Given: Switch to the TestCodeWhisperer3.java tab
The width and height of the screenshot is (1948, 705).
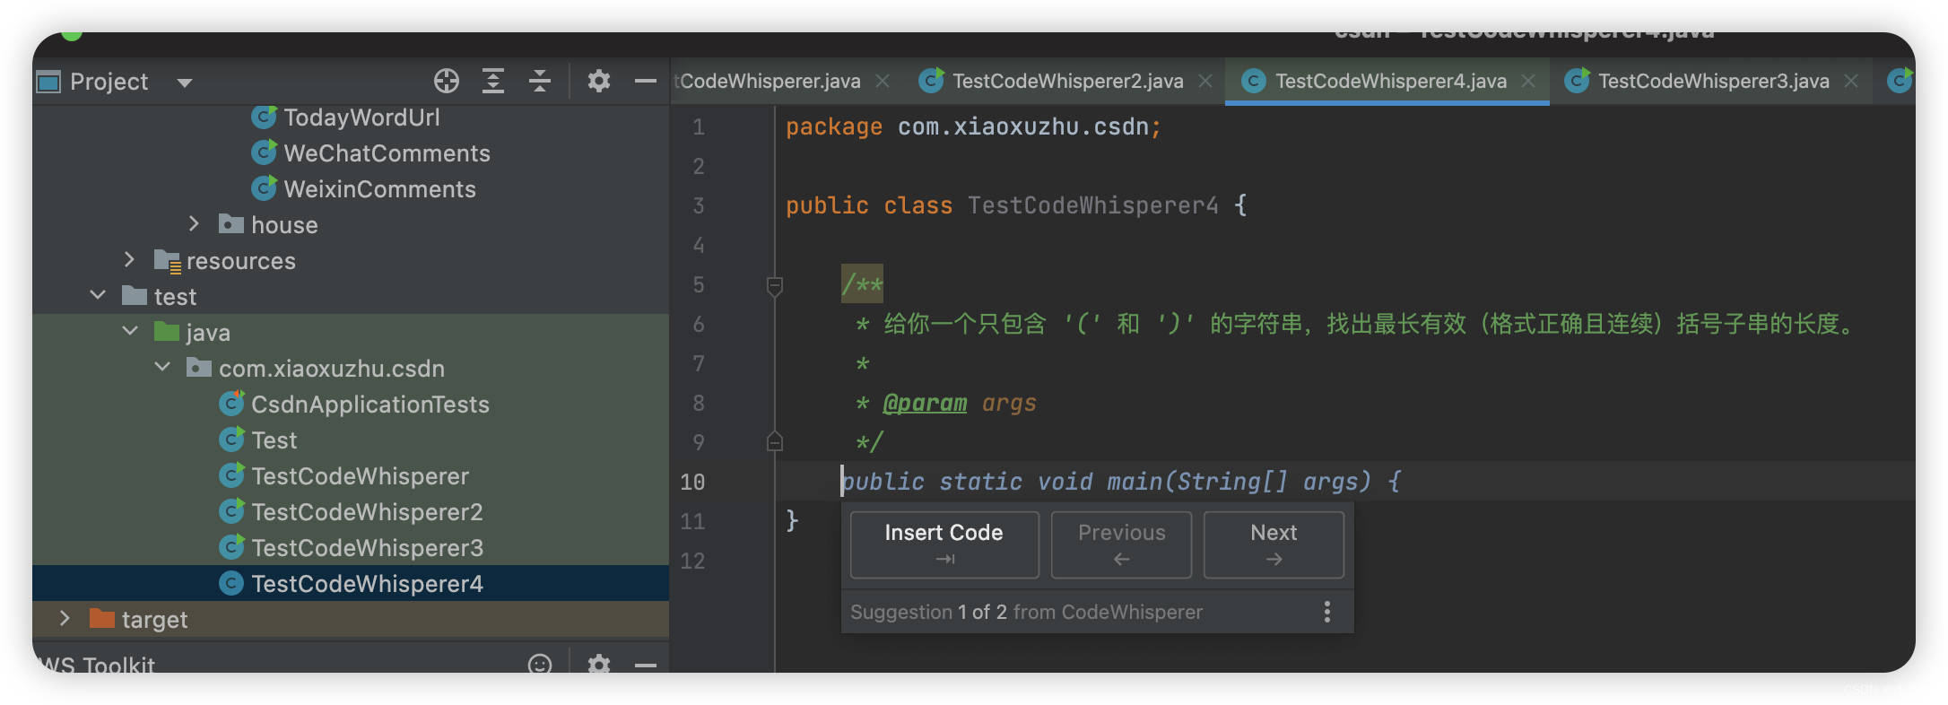Looking at the screenshot, I should 1713,82.
